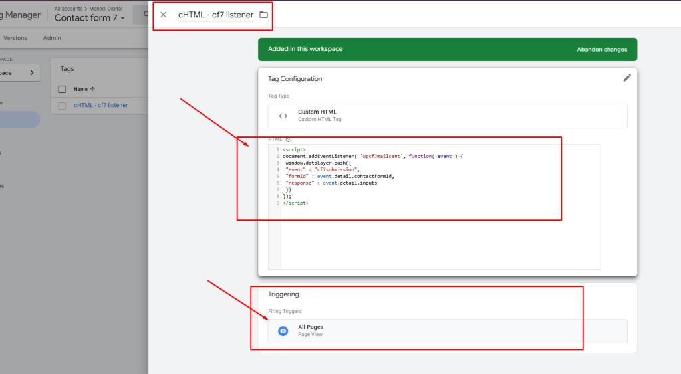Click code line with event.detail.contactFormId
The width and height of the screenshot is (681, 374).
coord(340,176)
